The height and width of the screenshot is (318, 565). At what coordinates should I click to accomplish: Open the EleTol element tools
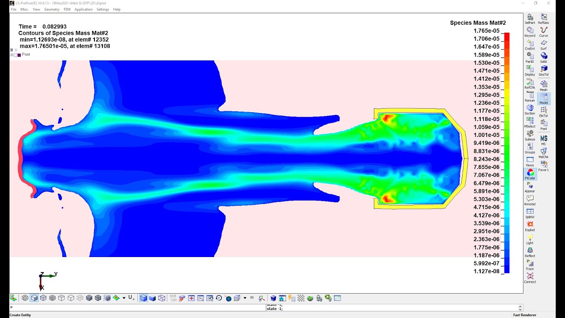pos(543,112)
